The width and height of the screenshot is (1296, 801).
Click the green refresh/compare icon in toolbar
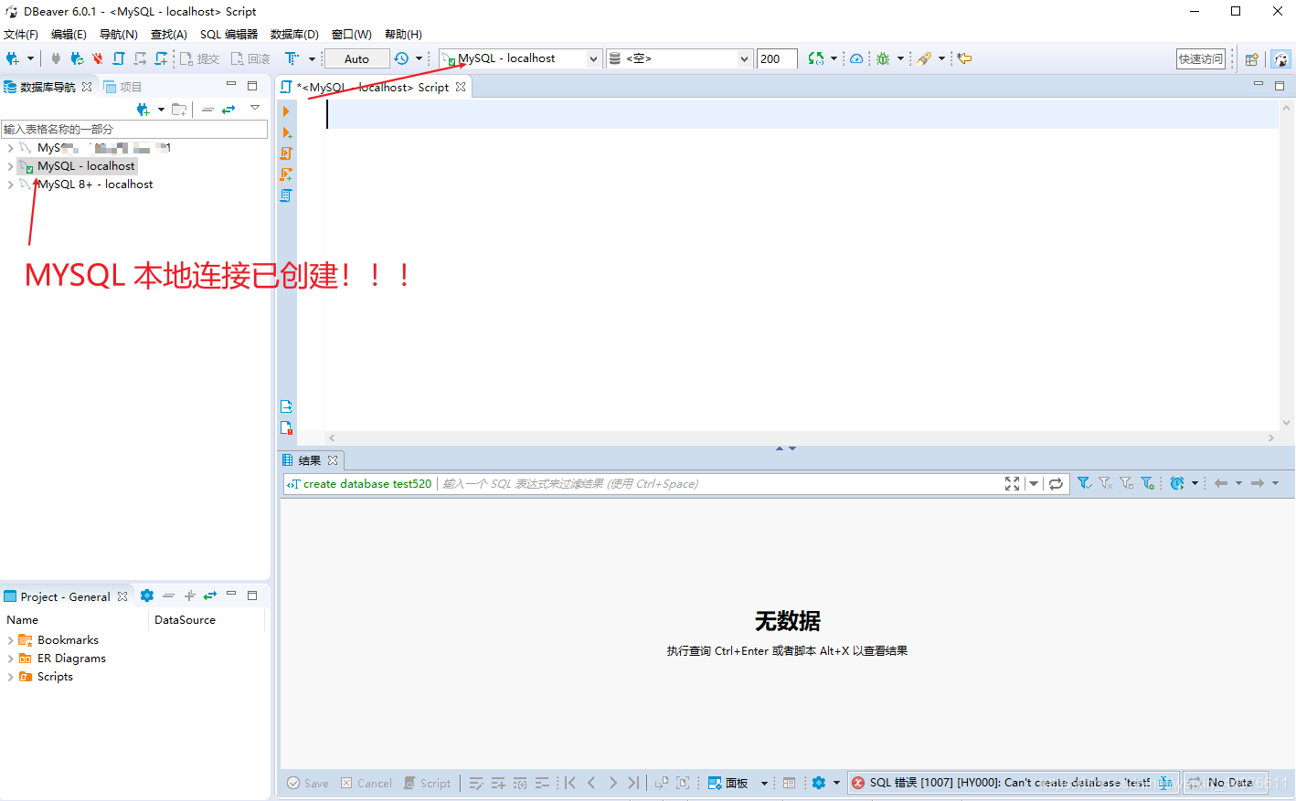(815, 58)
